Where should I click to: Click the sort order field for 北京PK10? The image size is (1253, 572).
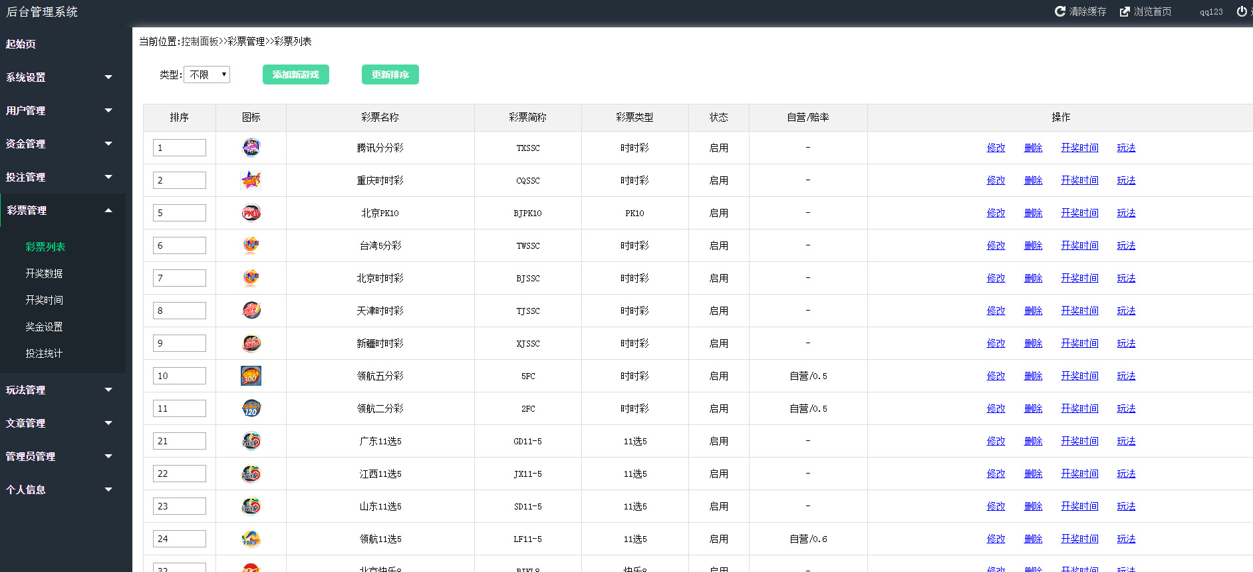click(x=179, y=213)
